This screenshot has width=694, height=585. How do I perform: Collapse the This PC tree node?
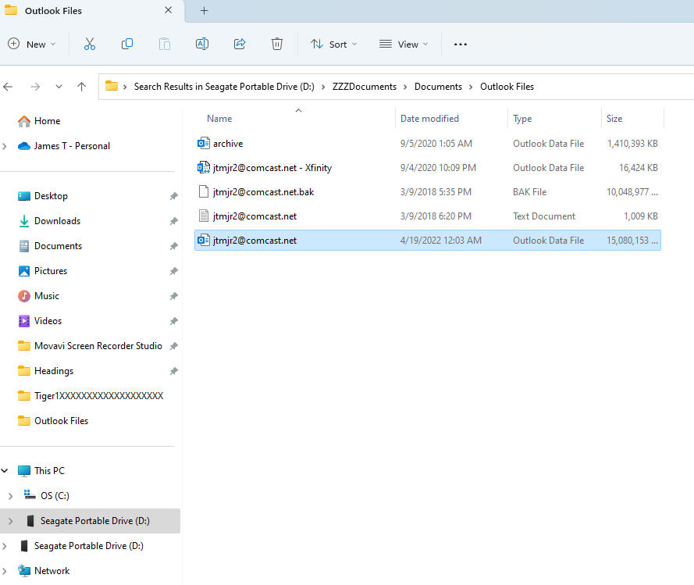(5, 471)
